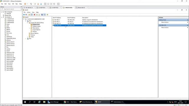Click the green arrow icon in DHCP toolbar
The width and height of the screenshot is (189, 106).
tap(47, 15)
